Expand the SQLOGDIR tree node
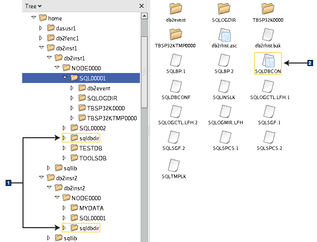The height and width of the screenshot is (242, 317). pos(72,98)
